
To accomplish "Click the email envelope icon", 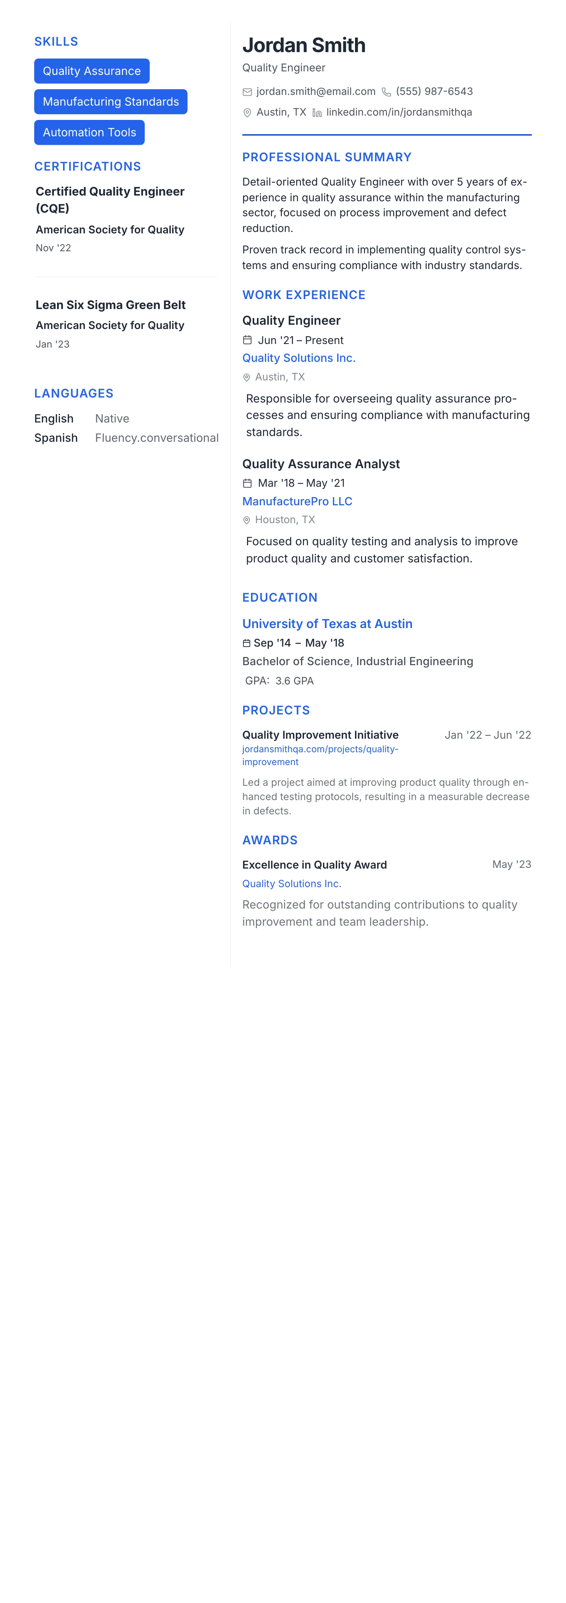I will pos(247,92).
